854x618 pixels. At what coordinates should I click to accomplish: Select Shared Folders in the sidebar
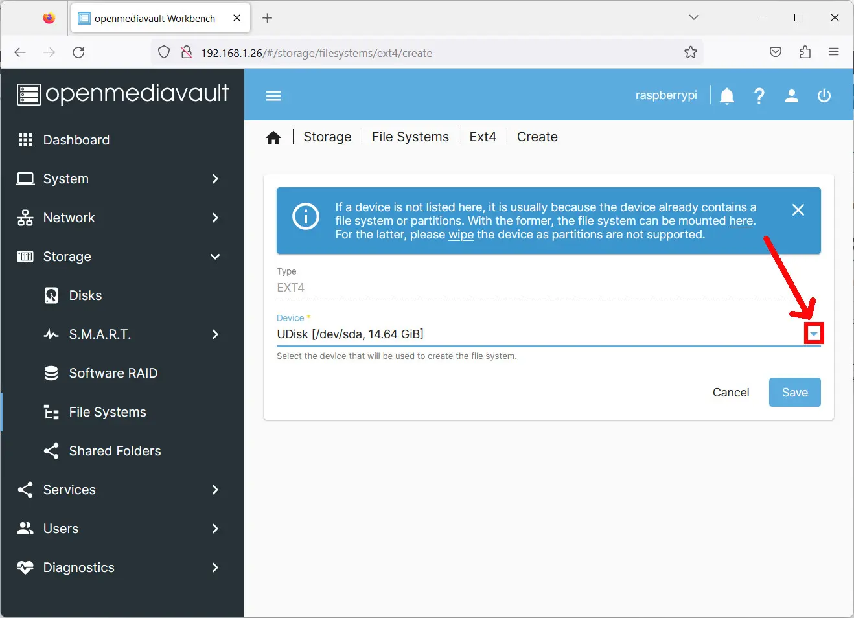point(115,451)
